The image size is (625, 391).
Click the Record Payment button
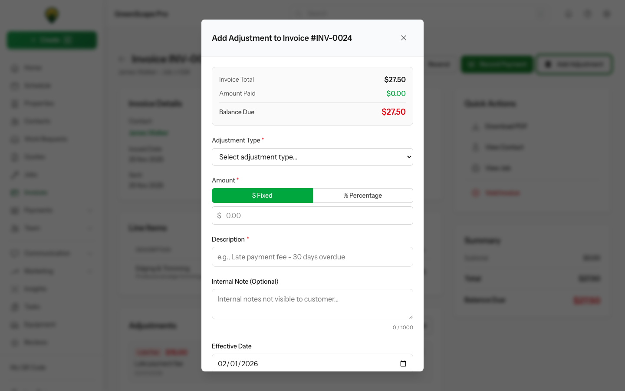(x=497, y=64)
